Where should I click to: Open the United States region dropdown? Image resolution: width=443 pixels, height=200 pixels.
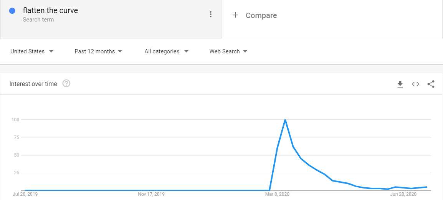click(x=31, y=51)
